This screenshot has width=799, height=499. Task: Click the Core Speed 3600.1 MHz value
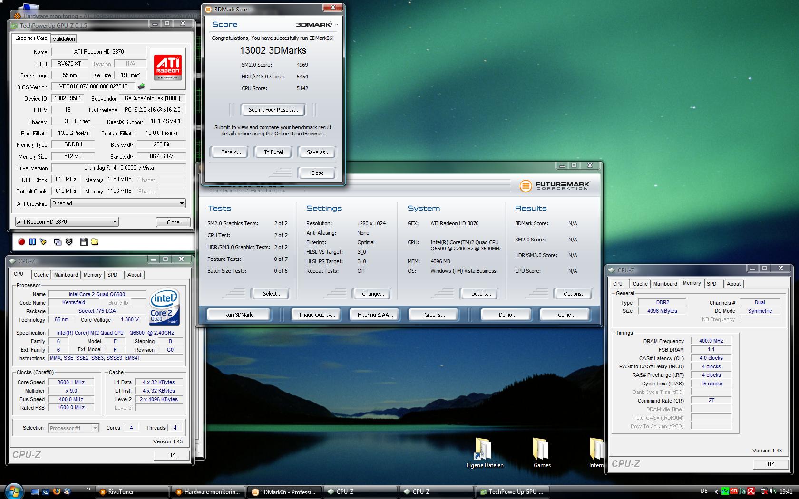click(x=71, y=382)
